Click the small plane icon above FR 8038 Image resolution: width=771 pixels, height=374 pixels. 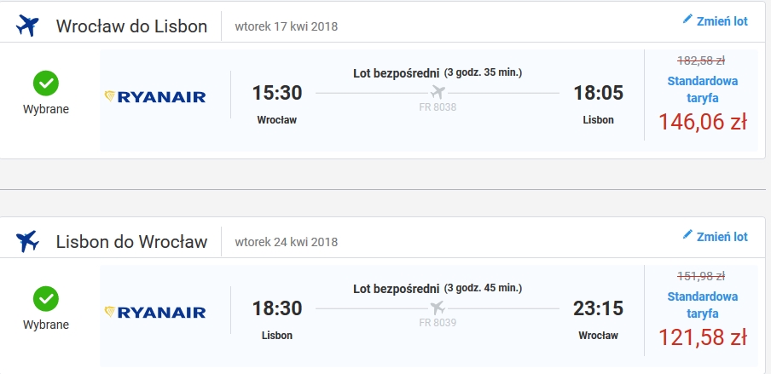pos(438,92)
